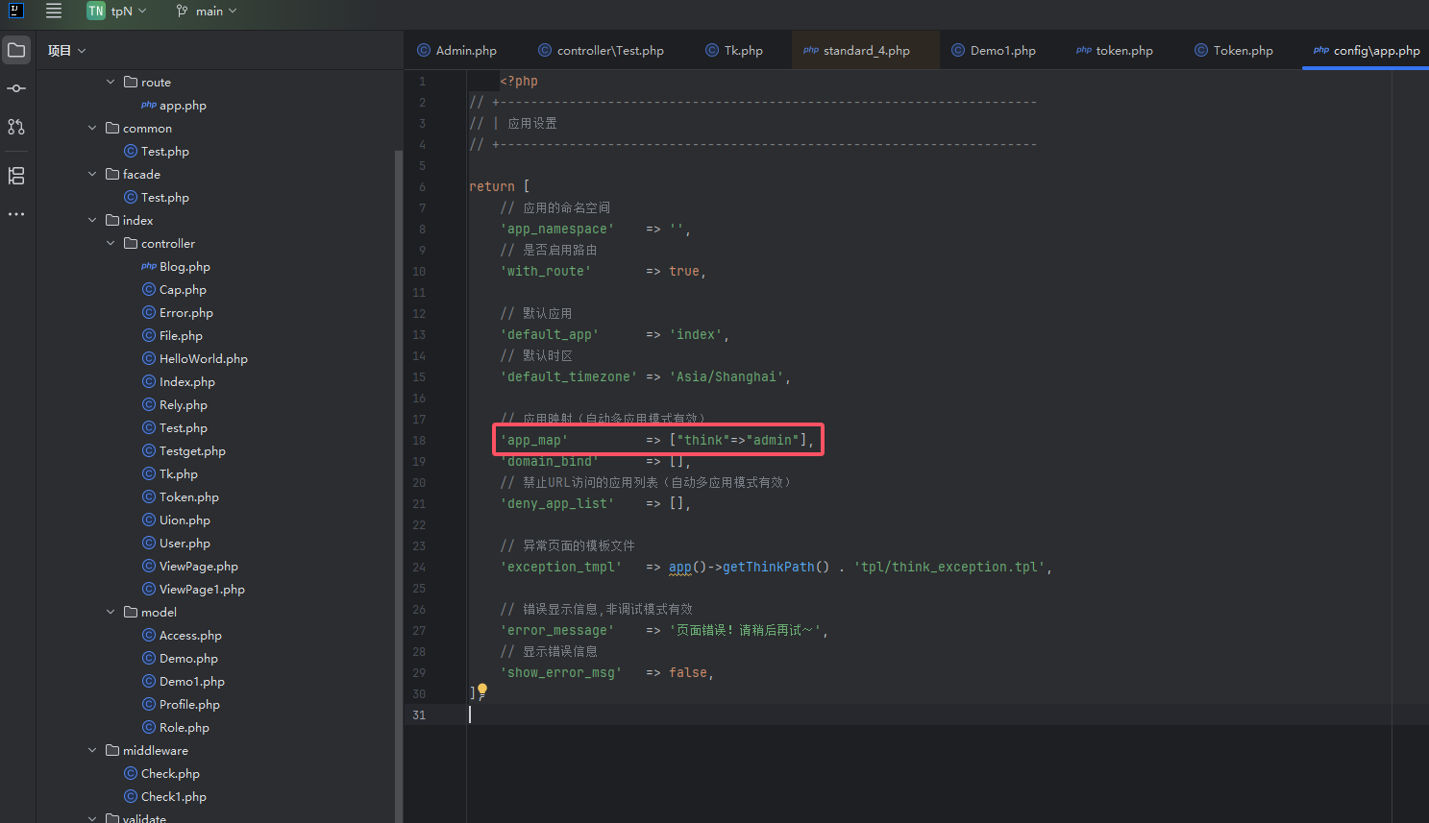Viewport: 1429px width, 823px height.
Task: Click the More tool windows ellipsis icon
Action: tap(16, 214)
